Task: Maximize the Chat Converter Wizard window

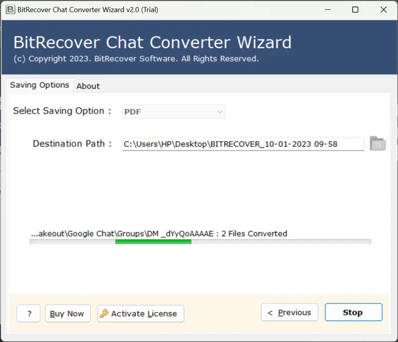Action: (355, 9)
